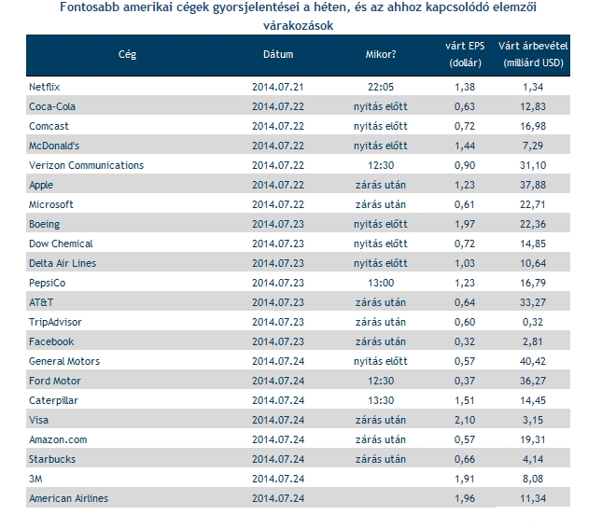
Task: Select the Verizon Communications row name
Action: coord(87,165)
